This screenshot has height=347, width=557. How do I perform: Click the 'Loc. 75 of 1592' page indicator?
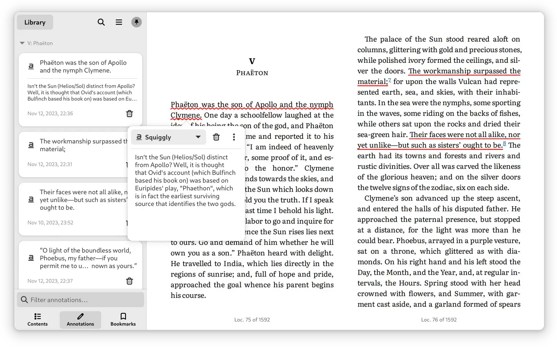[x=252, y=320]
